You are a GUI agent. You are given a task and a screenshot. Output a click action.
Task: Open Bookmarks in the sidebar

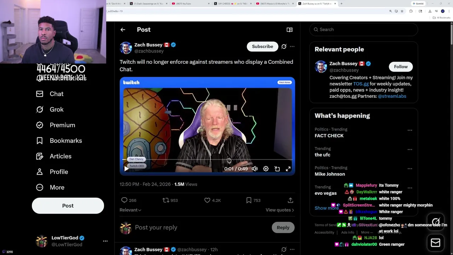pyautogui.click(x=59, y=141)
